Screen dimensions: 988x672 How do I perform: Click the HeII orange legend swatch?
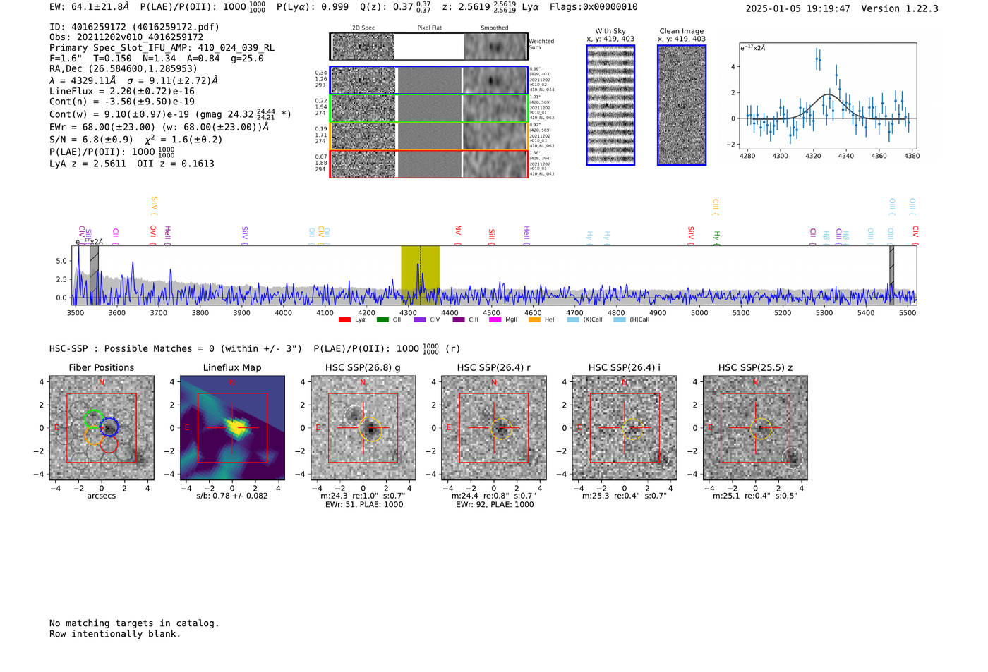tap(534, 319)
